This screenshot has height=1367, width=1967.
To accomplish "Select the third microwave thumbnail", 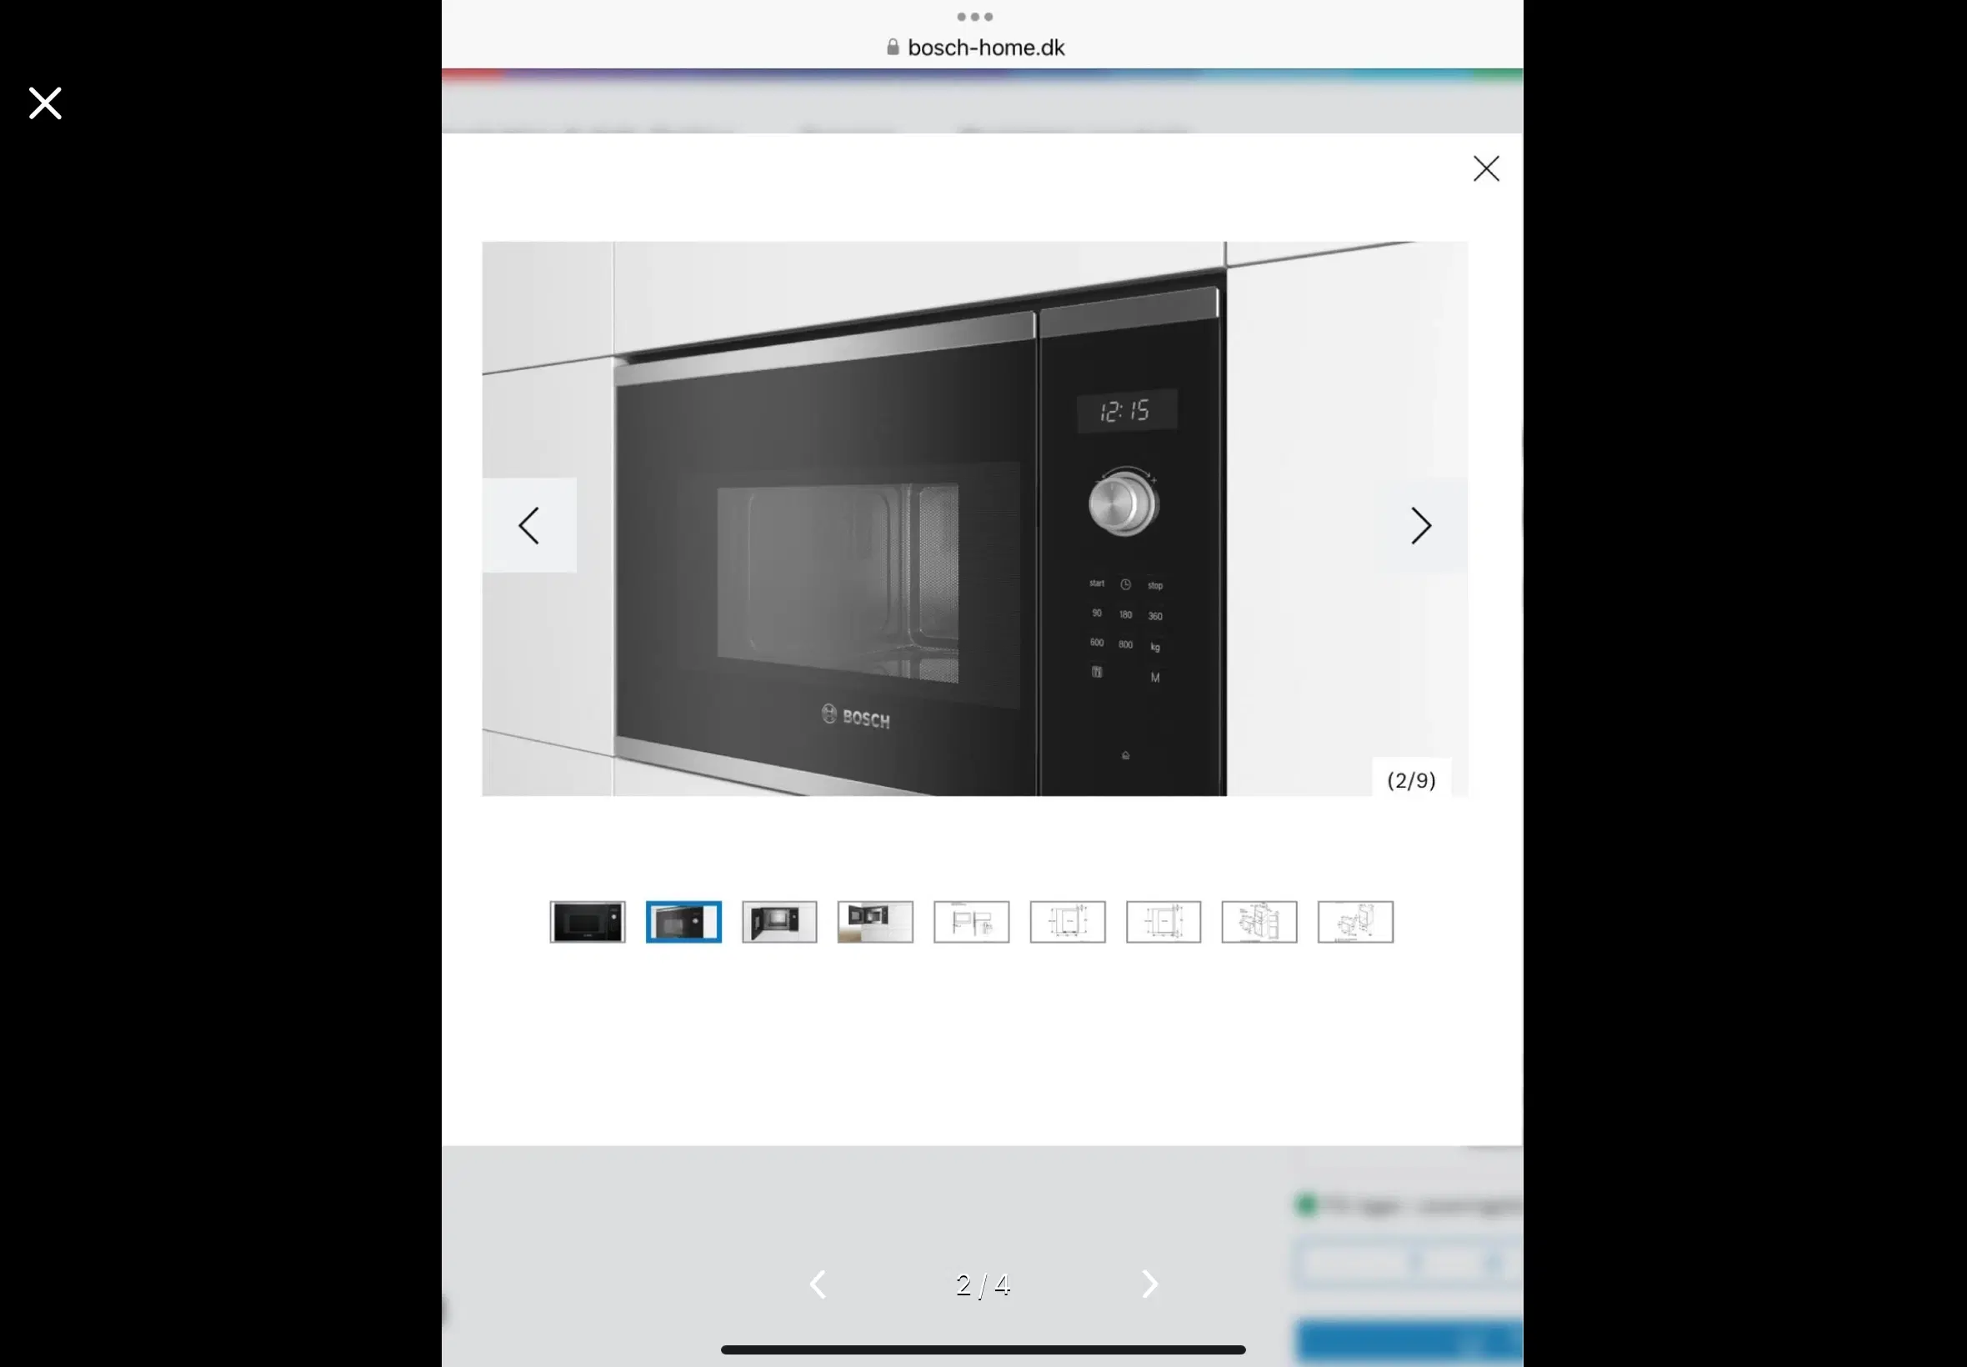I will [x=778, y=920].
